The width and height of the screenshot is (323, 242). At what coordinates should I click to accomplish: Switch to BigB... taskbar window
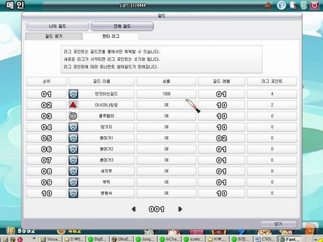[98, 239]
